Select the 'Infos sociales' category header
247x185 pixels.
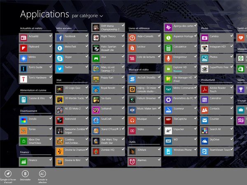coord(64,28)
